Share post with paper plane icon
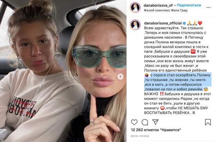 (x=155, y=122)
